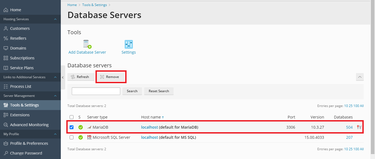Click the MariaDB webadmin tools icon
375x159 pixels.
[359, 127]
